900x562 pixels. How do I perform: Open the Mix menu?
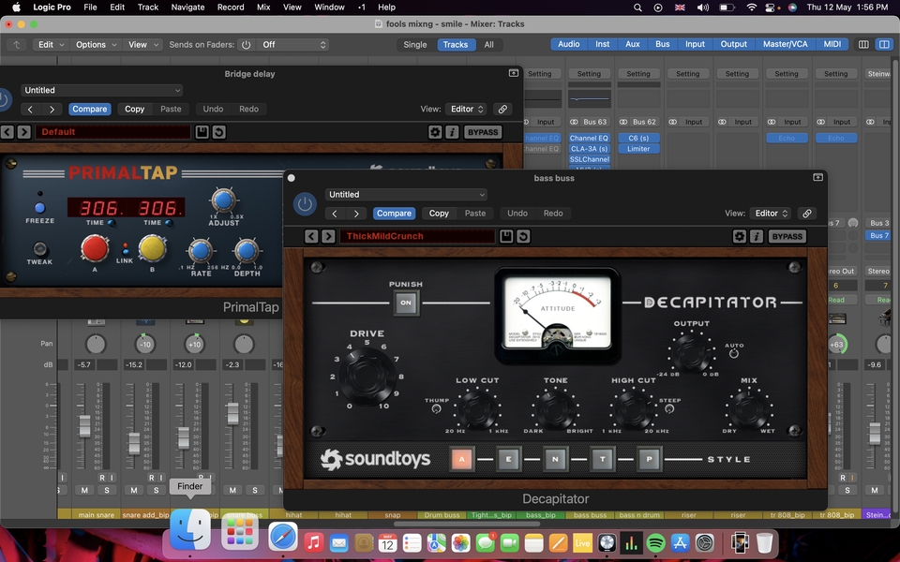[263, 7]
